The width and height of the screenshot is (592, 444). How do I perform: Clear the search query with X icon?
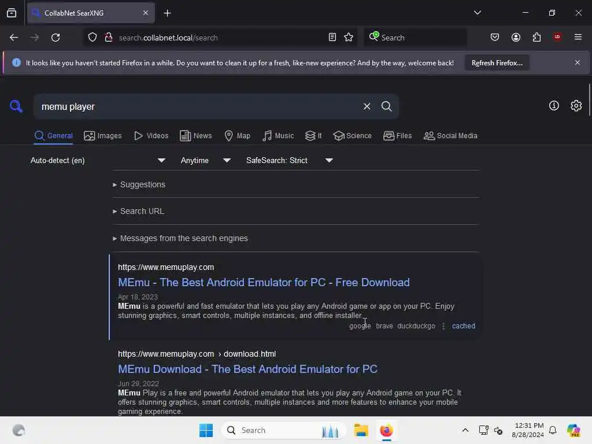tap(367, 106)
